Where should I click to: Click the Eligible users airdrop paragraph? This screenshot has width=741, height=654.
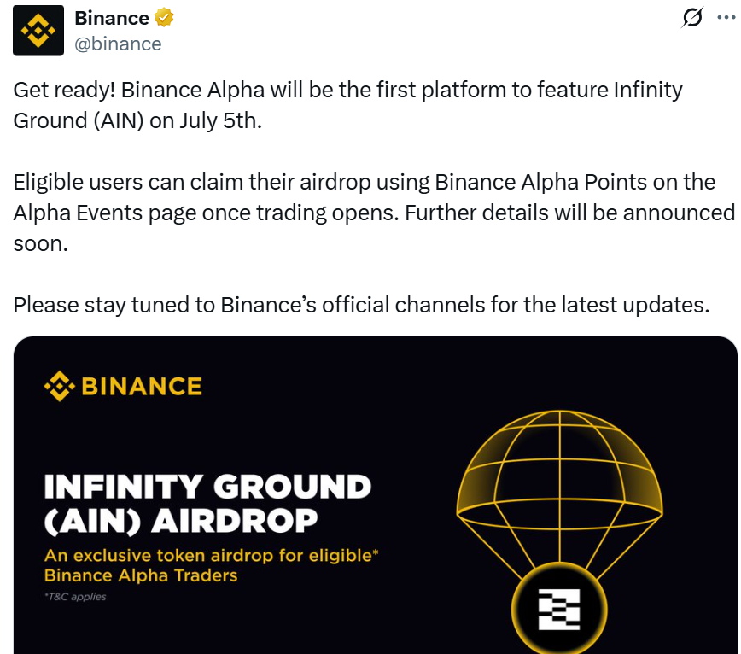tap(374, 213)
